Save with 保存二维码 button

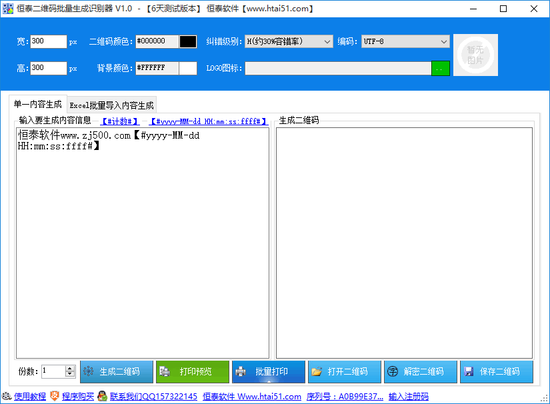[x=496, y=372]
